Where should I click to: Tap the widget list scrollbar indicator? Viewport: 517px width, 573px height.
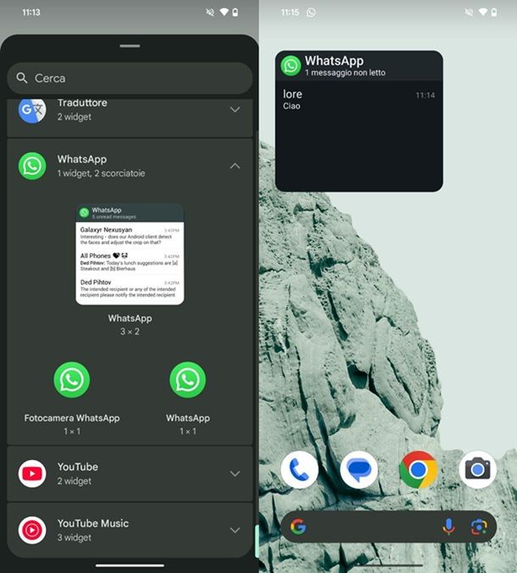pos(257,541)
